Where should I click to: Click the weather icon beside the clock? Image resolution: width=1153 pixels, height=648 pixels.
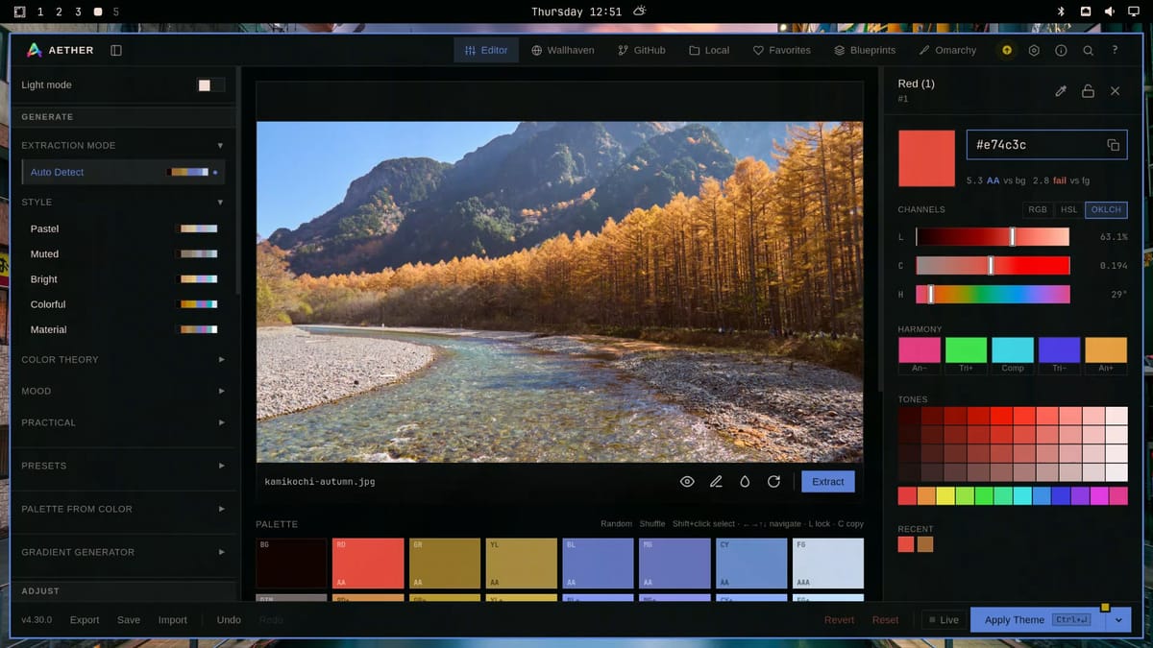640,12
